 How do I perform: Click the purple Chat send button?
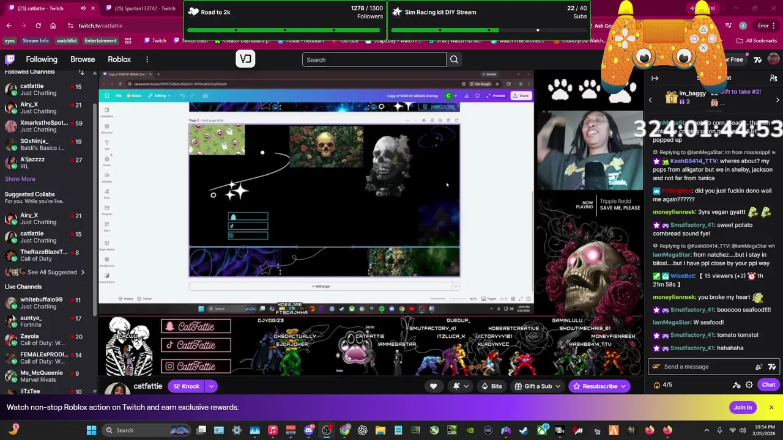pos(768,385)
